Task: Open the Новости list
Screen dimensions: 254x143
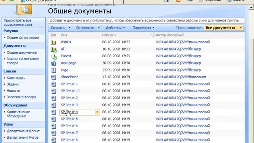Action: coord(13,91)
